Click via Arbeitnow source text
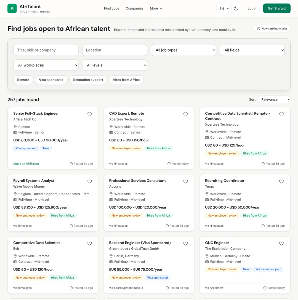 pyautogui.click(x=214, y=288)
